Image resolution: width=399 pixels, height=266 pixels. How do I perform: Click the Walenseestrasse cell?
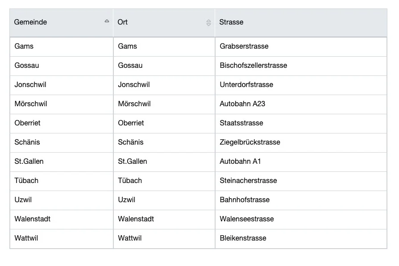click(x=301, y=220)
